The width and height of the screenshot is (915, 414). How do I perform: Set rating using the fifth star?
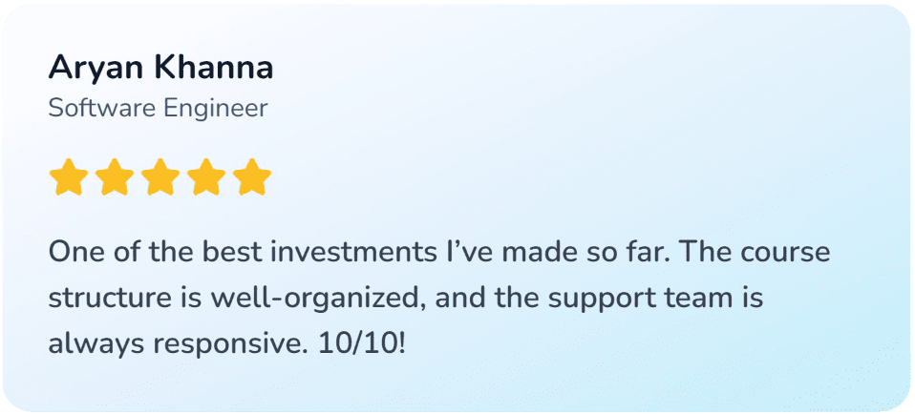[x=252, y=177]
